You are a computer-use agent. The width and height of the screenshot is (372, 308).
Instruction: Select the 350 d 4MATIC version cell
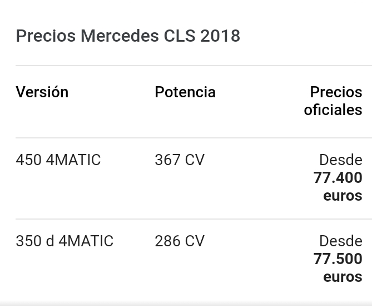(x=65, y=241)
